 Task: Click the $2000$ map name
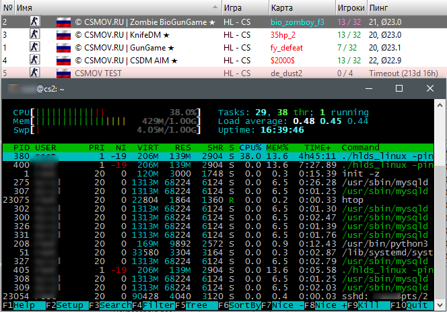[x=283, y=61]
